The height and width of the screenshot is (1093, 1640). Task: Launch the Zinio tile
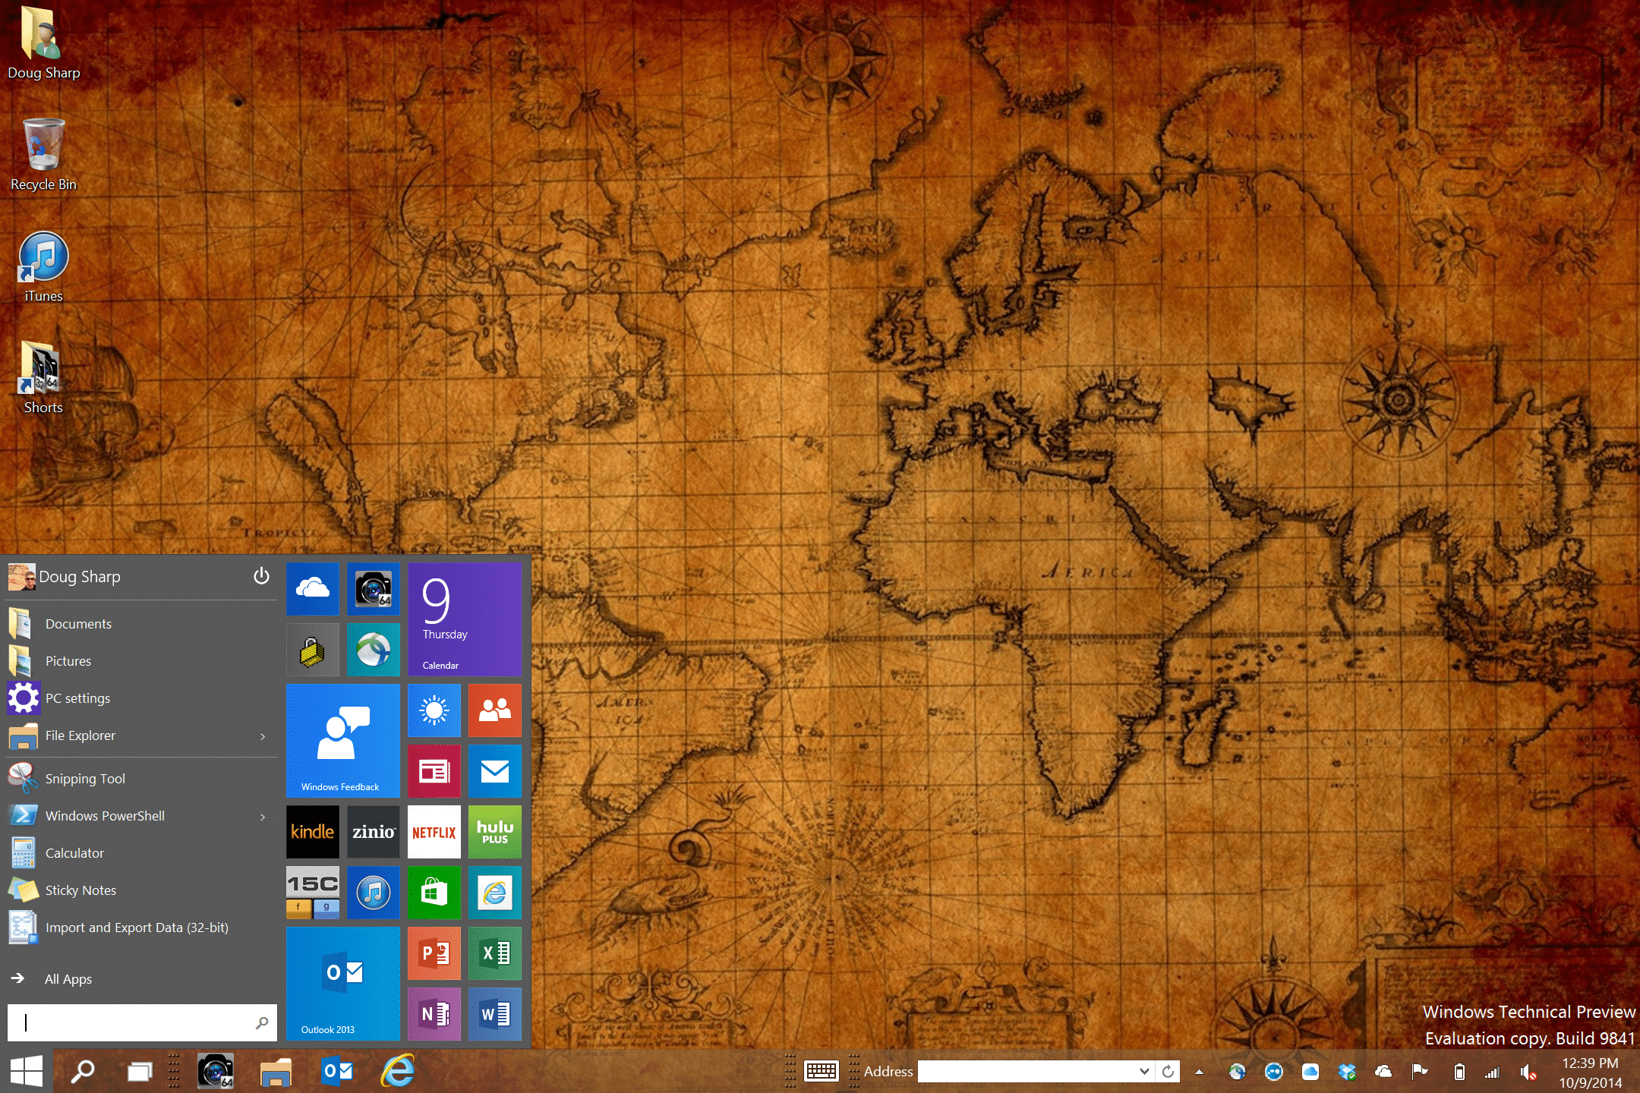tap(373, 831)
